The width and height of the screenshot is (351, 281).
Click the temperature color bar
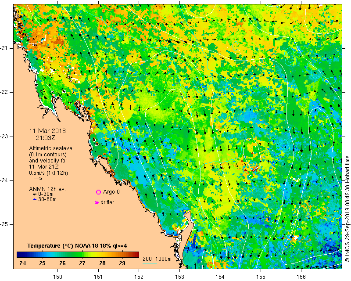(78, 255)
